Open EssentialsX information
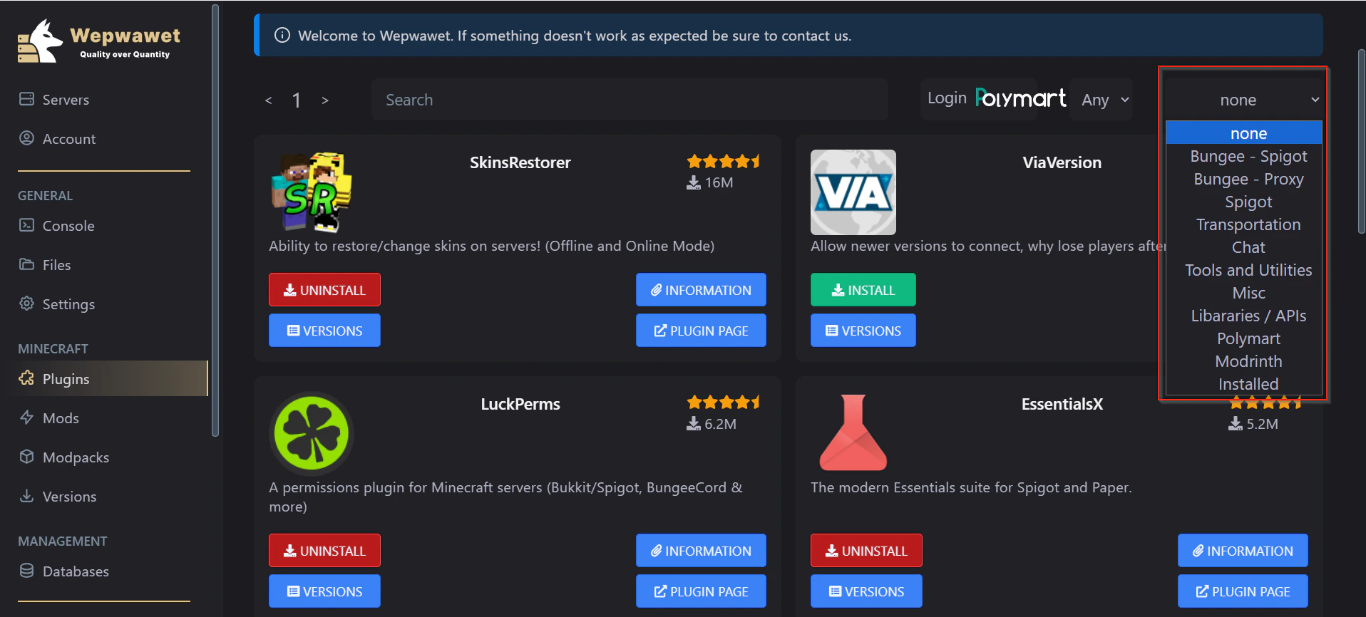 point(1243,551)
